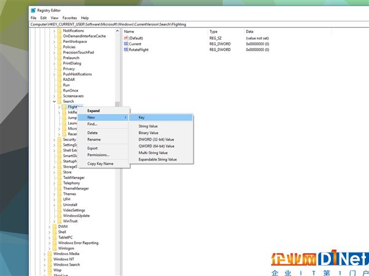Click the New context menu entry
369x276 pixels.
[x=104, y=117]
